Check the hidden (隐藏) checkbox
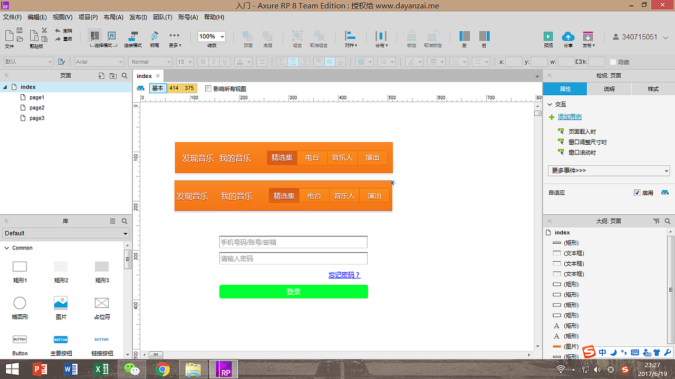 [613, 62]
